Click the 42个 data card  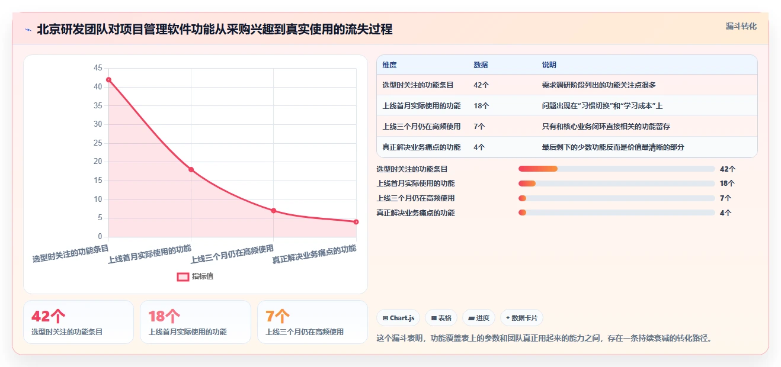(x=78, y=322)
